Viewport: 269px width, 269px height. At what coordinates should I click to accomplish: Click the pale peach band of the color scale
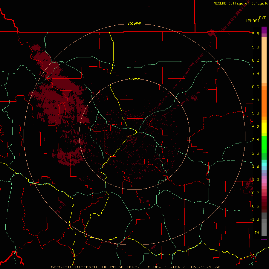click(x=264, y=61)
